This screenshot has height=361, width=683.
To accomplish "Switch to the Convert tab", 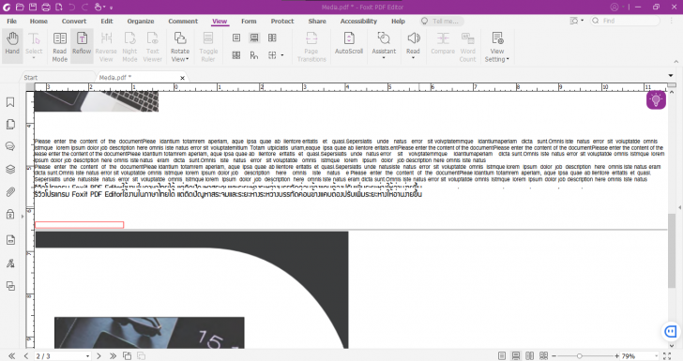I will (73, 21).
